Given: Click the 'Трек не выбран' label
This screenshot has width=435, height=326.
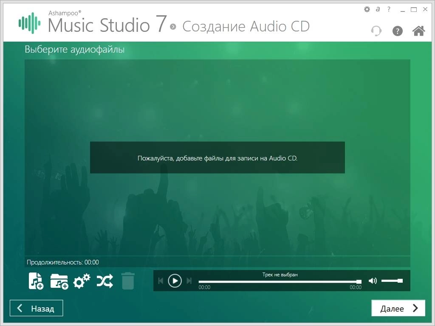Looking at the screenshot, I should coord(280,275).
